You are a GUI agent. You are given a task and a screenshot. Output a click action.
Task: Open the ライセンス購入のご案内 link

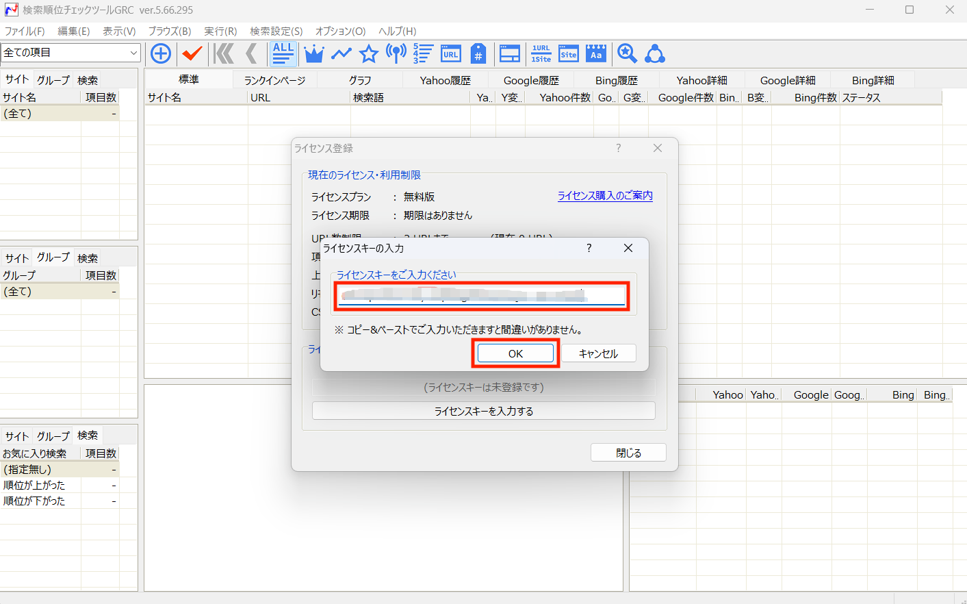[605, 196]
